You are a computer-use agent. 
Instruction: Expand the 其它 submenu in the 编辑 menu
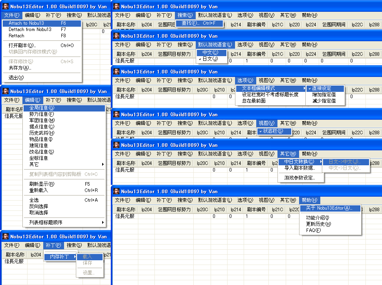coord(64,164)
